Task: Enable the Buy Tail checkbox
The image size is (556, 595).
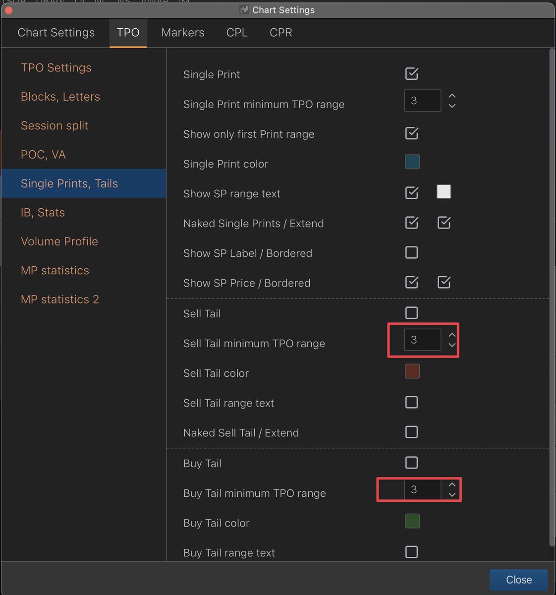Action: coord(412,463)
